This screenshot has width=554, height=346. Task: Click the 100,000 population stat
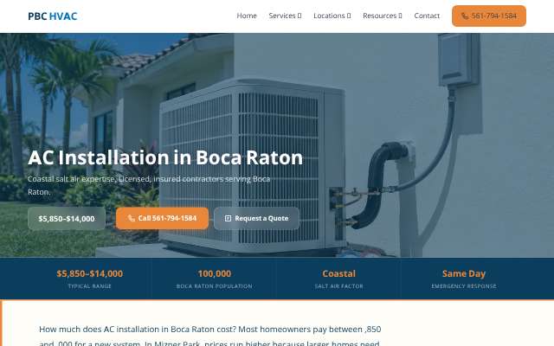(x=215, y=273)
